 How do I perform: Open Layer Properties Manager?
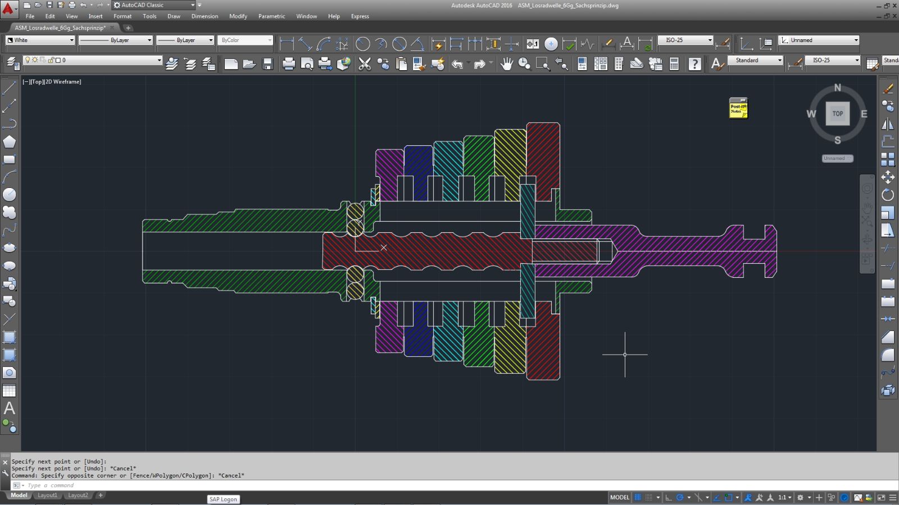pos(12,64)
